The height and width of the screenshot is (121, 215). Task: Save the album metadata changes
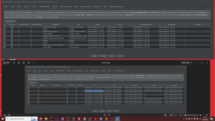point(112,56)
